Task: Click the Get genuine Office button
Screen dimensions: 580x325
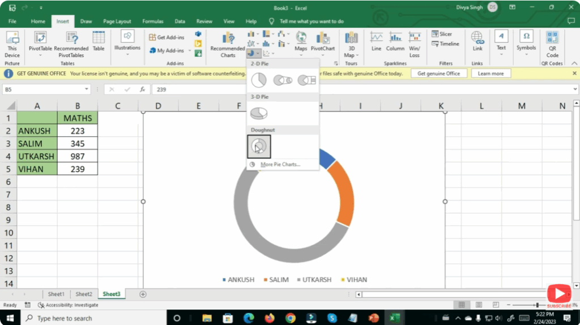Action: click(438, 73)
